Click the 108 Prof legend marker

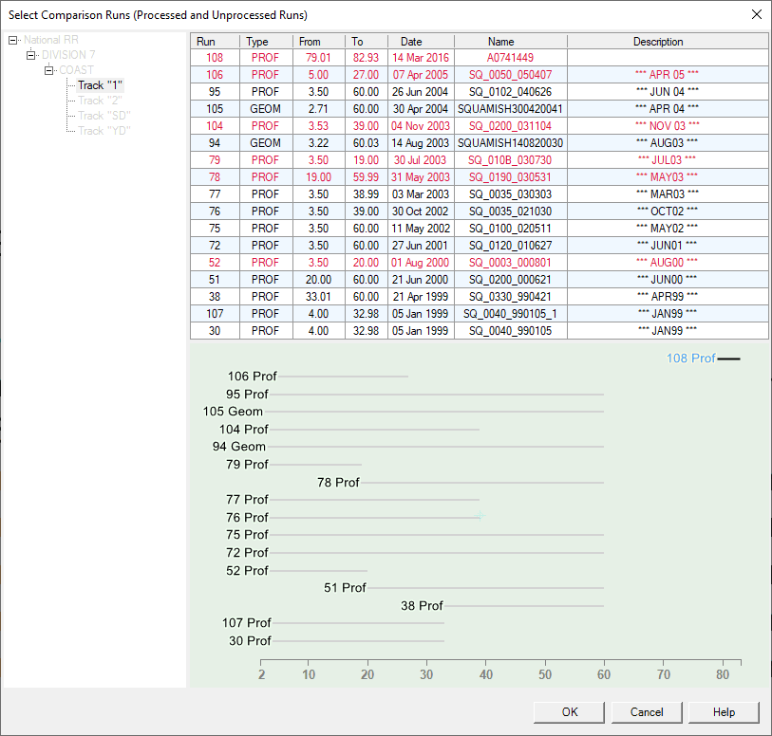tap(728, 359)
